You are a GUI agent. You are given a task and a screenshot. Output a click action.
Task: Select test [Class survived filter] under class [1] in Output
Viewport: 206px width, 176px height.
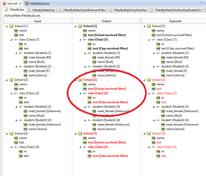[110, 49]
